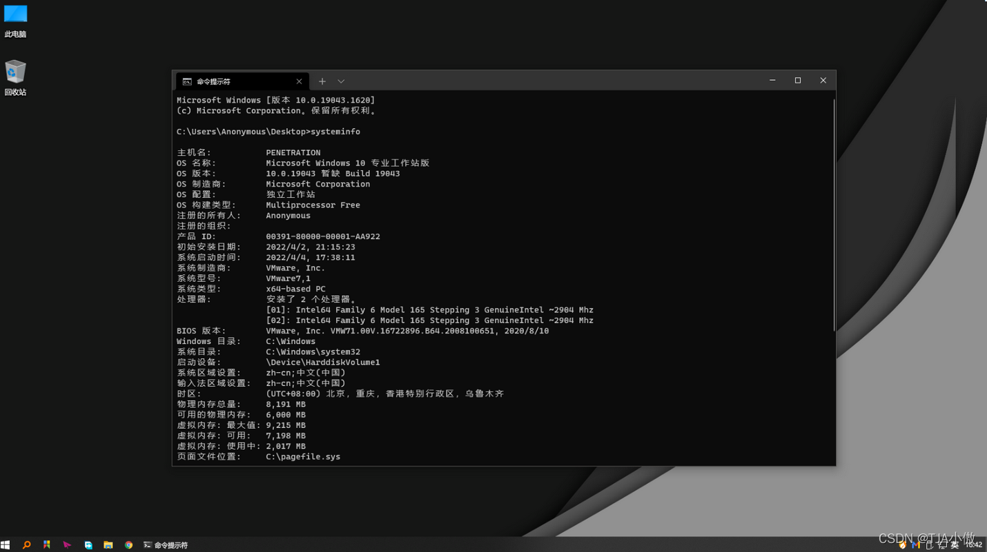
Task: Close the terminal window
Action: pos(823,81)
